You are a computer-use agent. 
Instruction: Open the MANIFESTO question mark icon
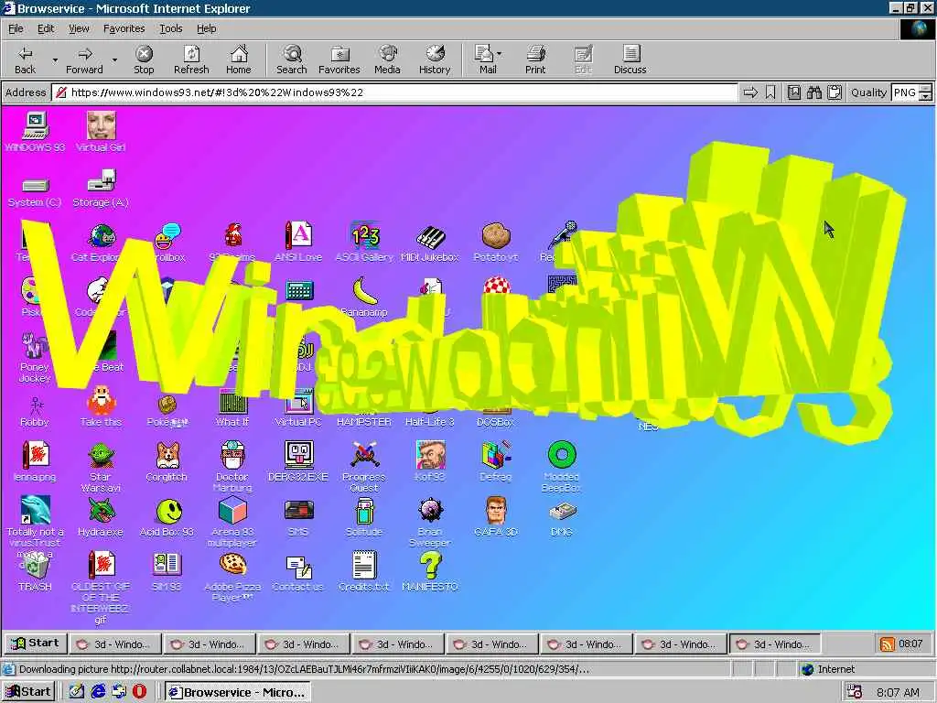(430, 572)
